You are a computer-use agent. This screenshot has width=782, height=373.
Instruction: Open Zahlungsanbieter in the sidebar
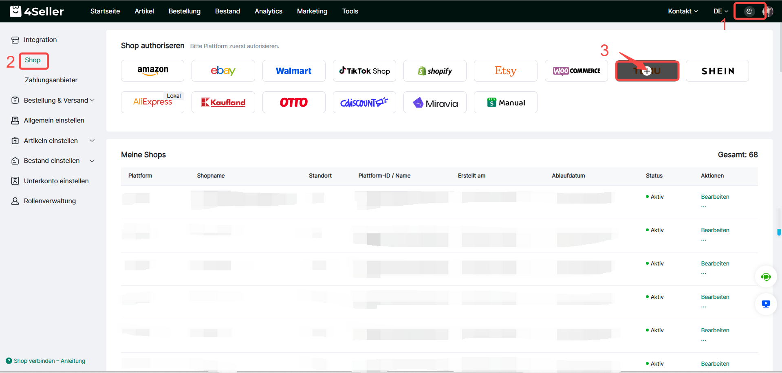(51, 80)
